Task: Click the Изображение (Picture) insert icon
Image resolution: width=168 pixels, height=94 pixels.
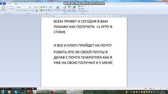Action: [x=58, y=8]
